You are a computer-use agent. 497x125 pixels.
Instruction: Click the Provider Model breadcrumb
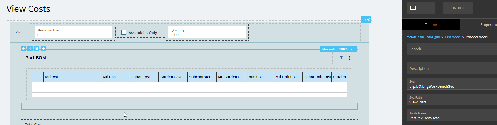(x=477, y=37)
